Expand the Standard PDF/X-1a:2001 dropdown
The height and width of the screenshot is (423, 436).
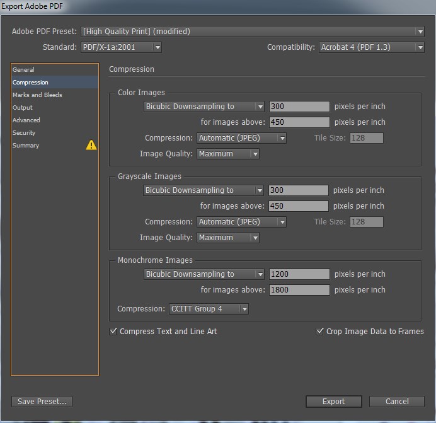point(121,47)
